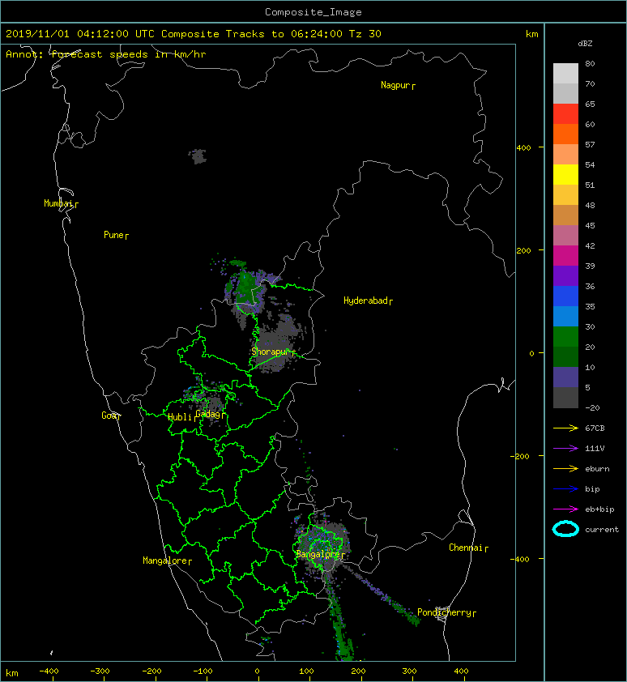Click the Gadag city label
This screenshot has height=682, width=627.
click(207, 414)
